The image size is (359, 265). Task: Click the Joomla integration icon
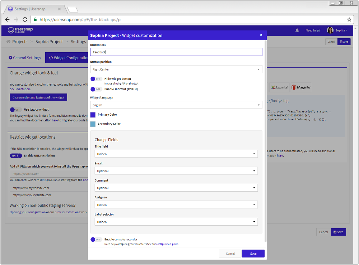(x=279, y=87)
